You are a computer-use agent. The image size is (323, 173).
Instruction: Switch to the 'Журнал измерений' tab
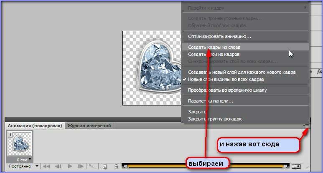click(x=89, y=125)
